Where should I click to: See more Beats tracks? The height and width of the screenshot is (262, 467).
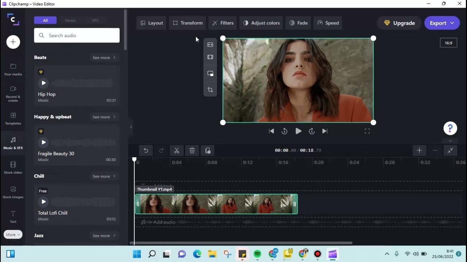click(x=104, y=57)
